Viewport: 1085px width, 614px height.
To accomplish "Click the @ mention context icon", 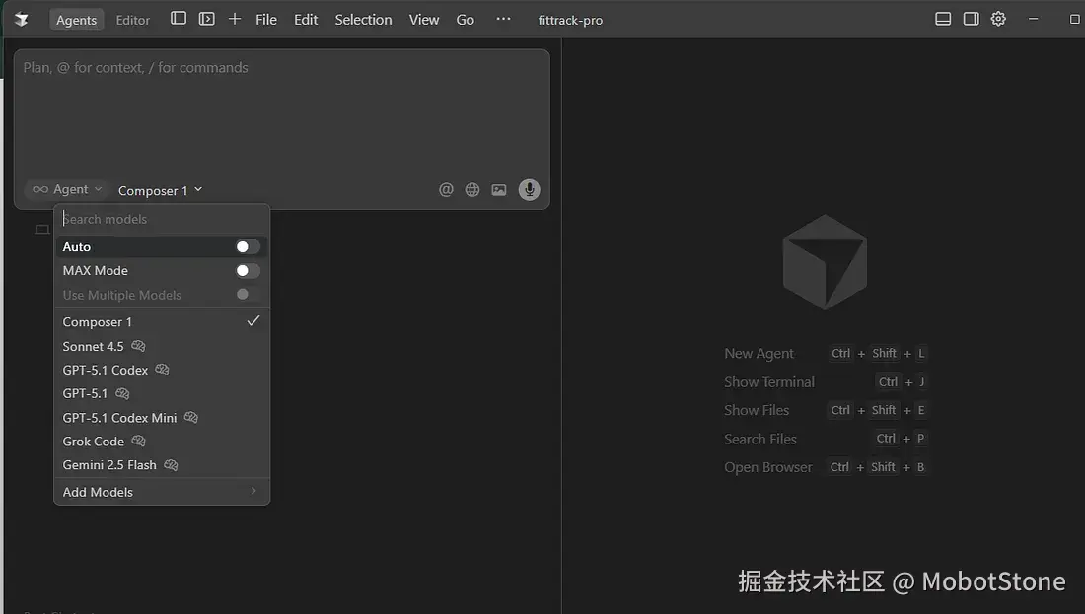I will click(446, 189).
